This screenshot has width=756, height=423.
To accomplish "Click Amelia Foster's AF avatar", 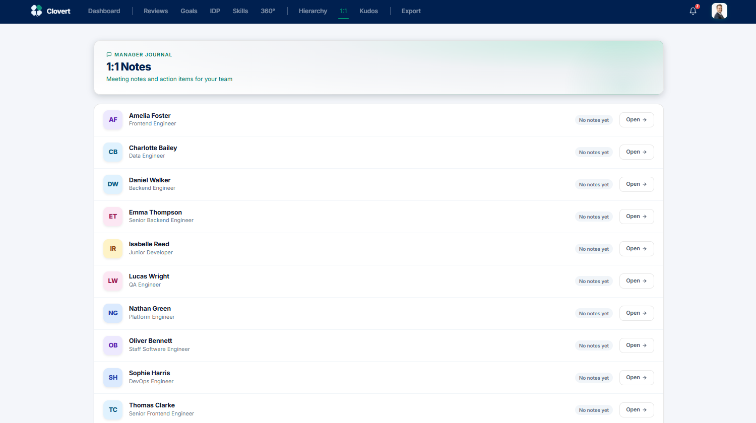I will point(113,120).
